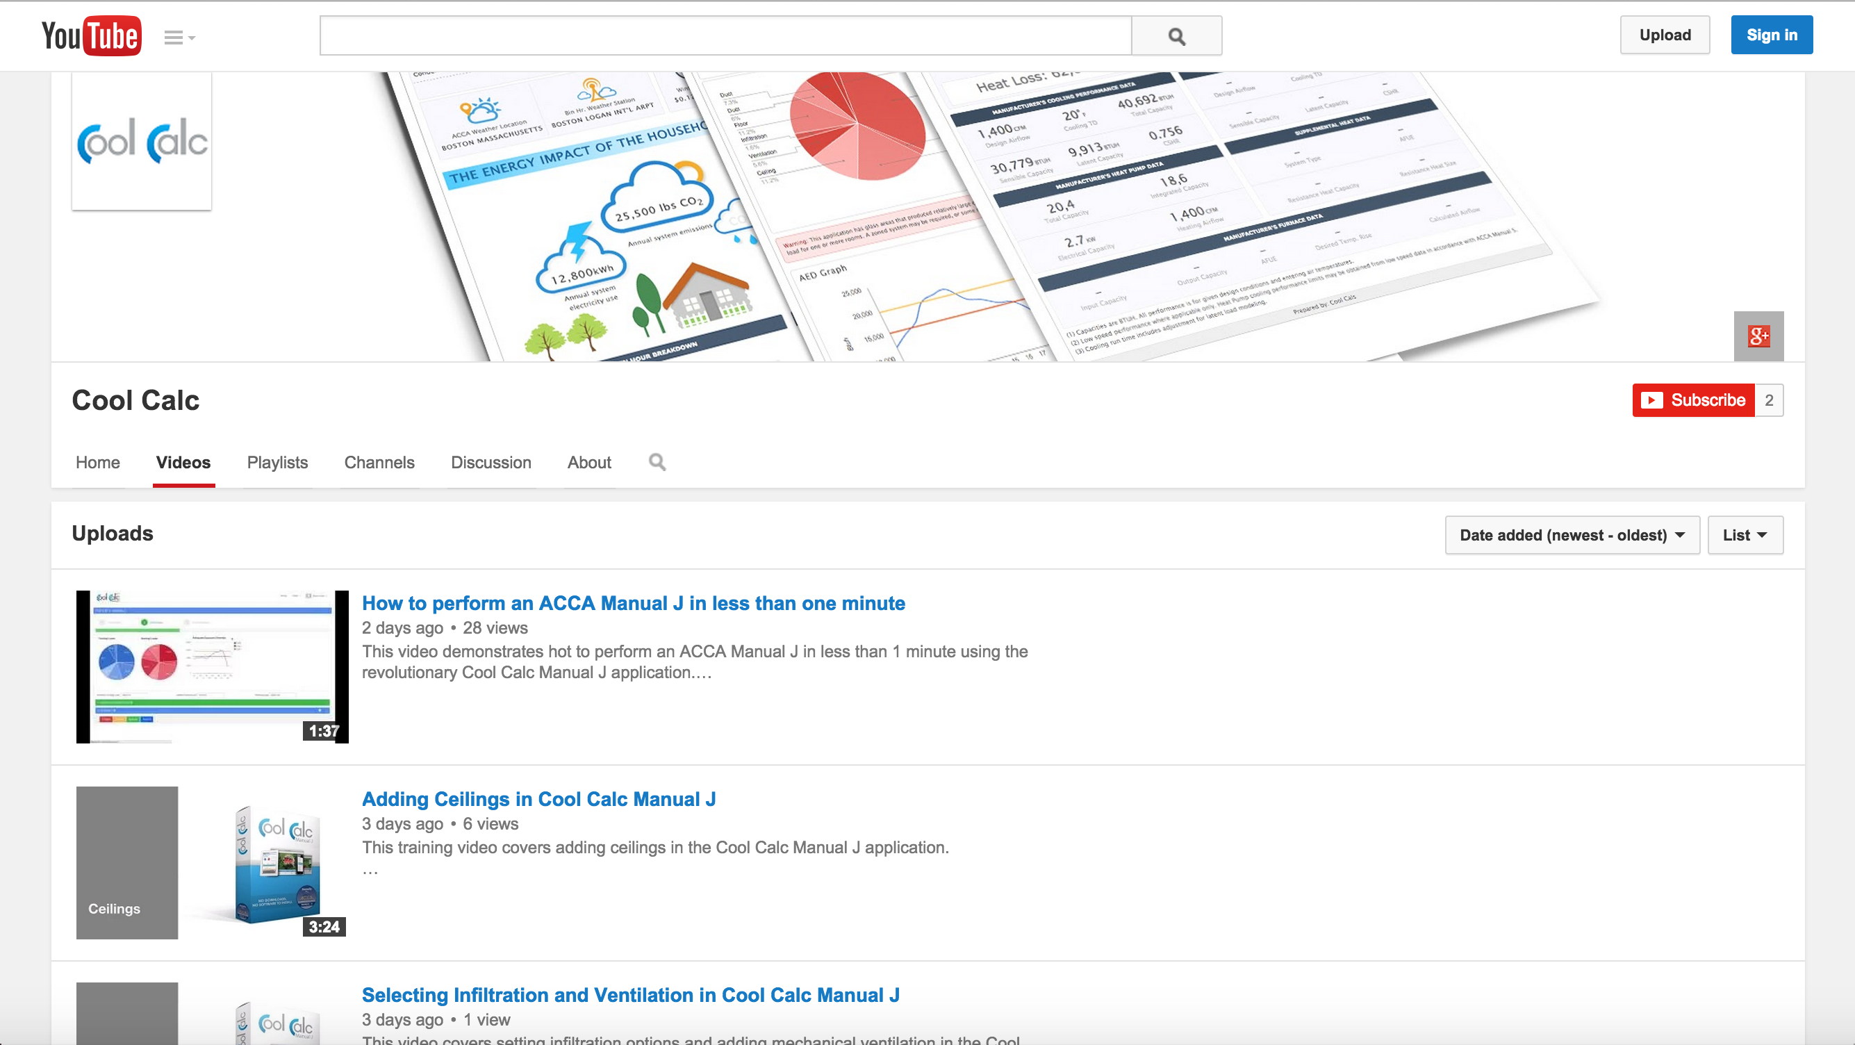Click the Upload button
The image size is (1855, 1045).
tap(1665, 35)
